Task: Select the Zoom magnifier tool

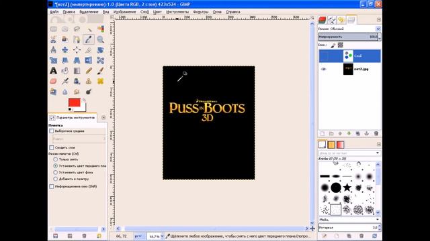Action: (x=100, y=39)
